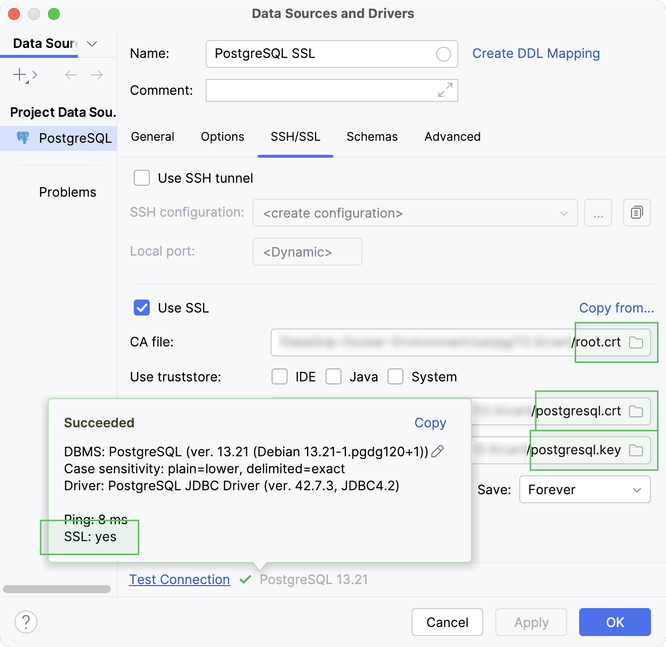Open the Advanced tab
The image size is (666, 647).
452,136
